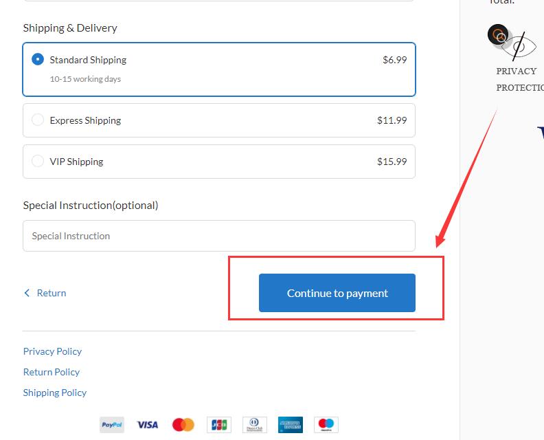
Task: Click the VISA card logo
Action: click(148, 425)
